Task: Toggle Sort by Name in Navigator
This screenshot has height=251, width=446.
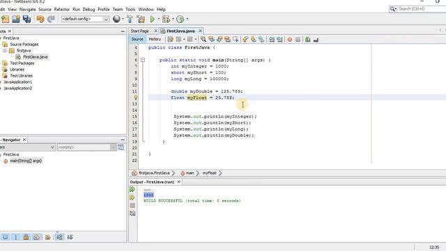Action: [59, 237]
